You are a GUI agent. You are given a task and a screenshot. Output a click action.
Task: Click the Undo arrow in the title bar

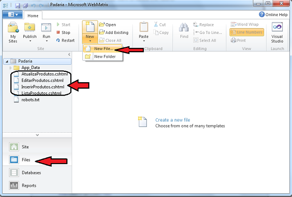point(33,5)
